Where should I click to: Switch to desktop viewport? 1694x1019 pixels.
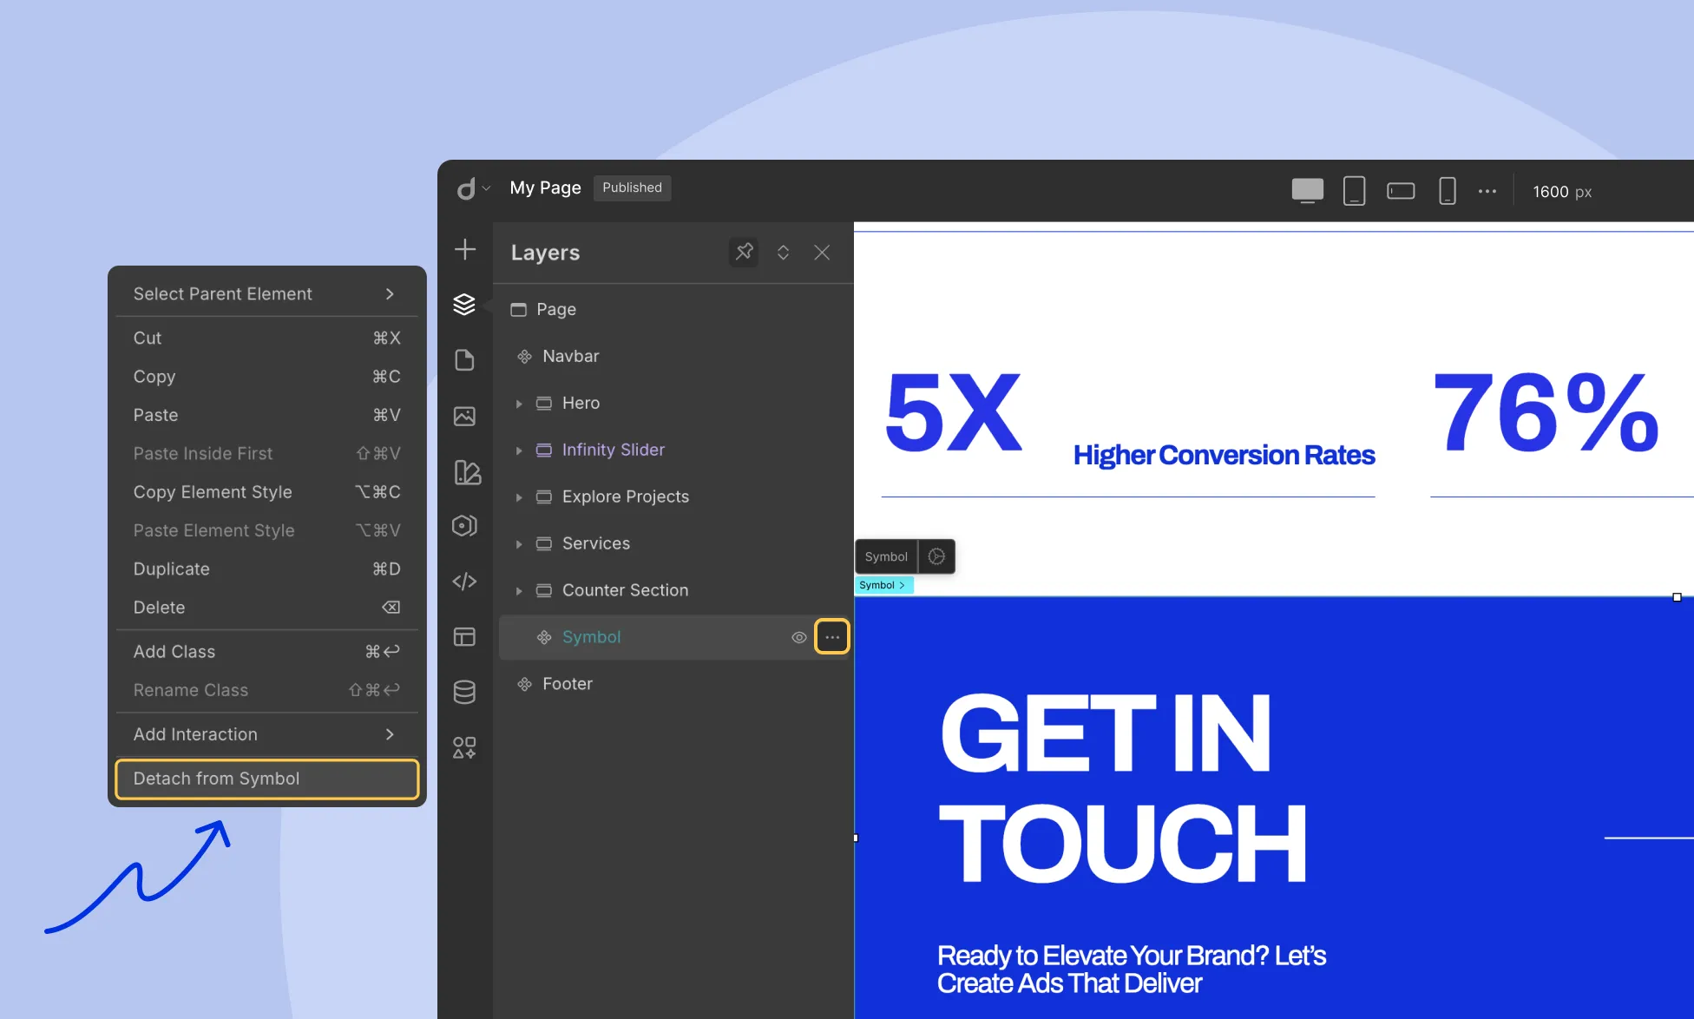pos(1307,191)
